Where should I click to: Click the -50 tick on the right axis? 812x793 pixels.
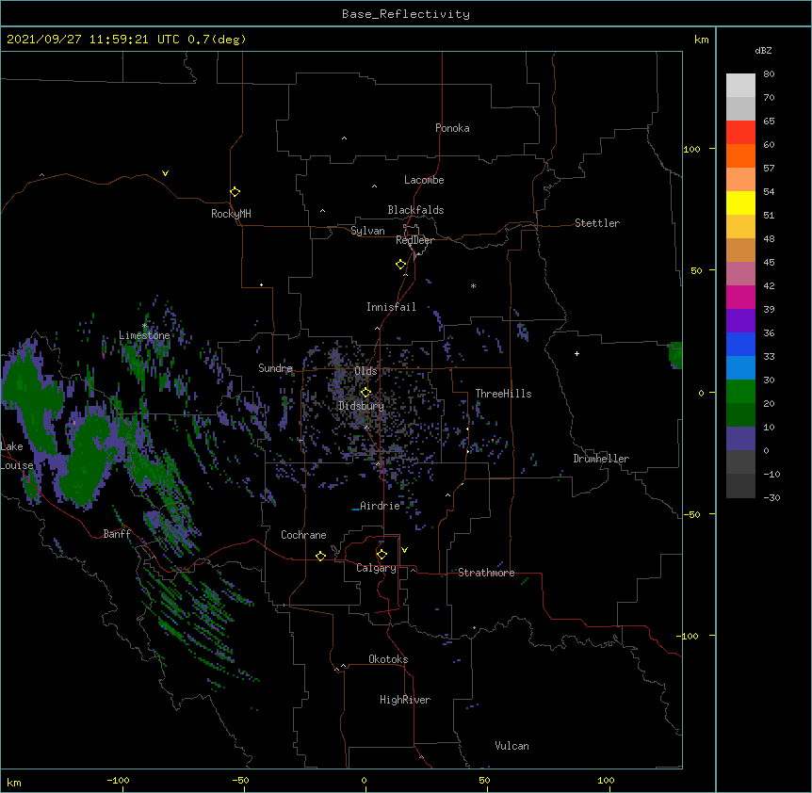pyautogui.click(x=691, y=514)
